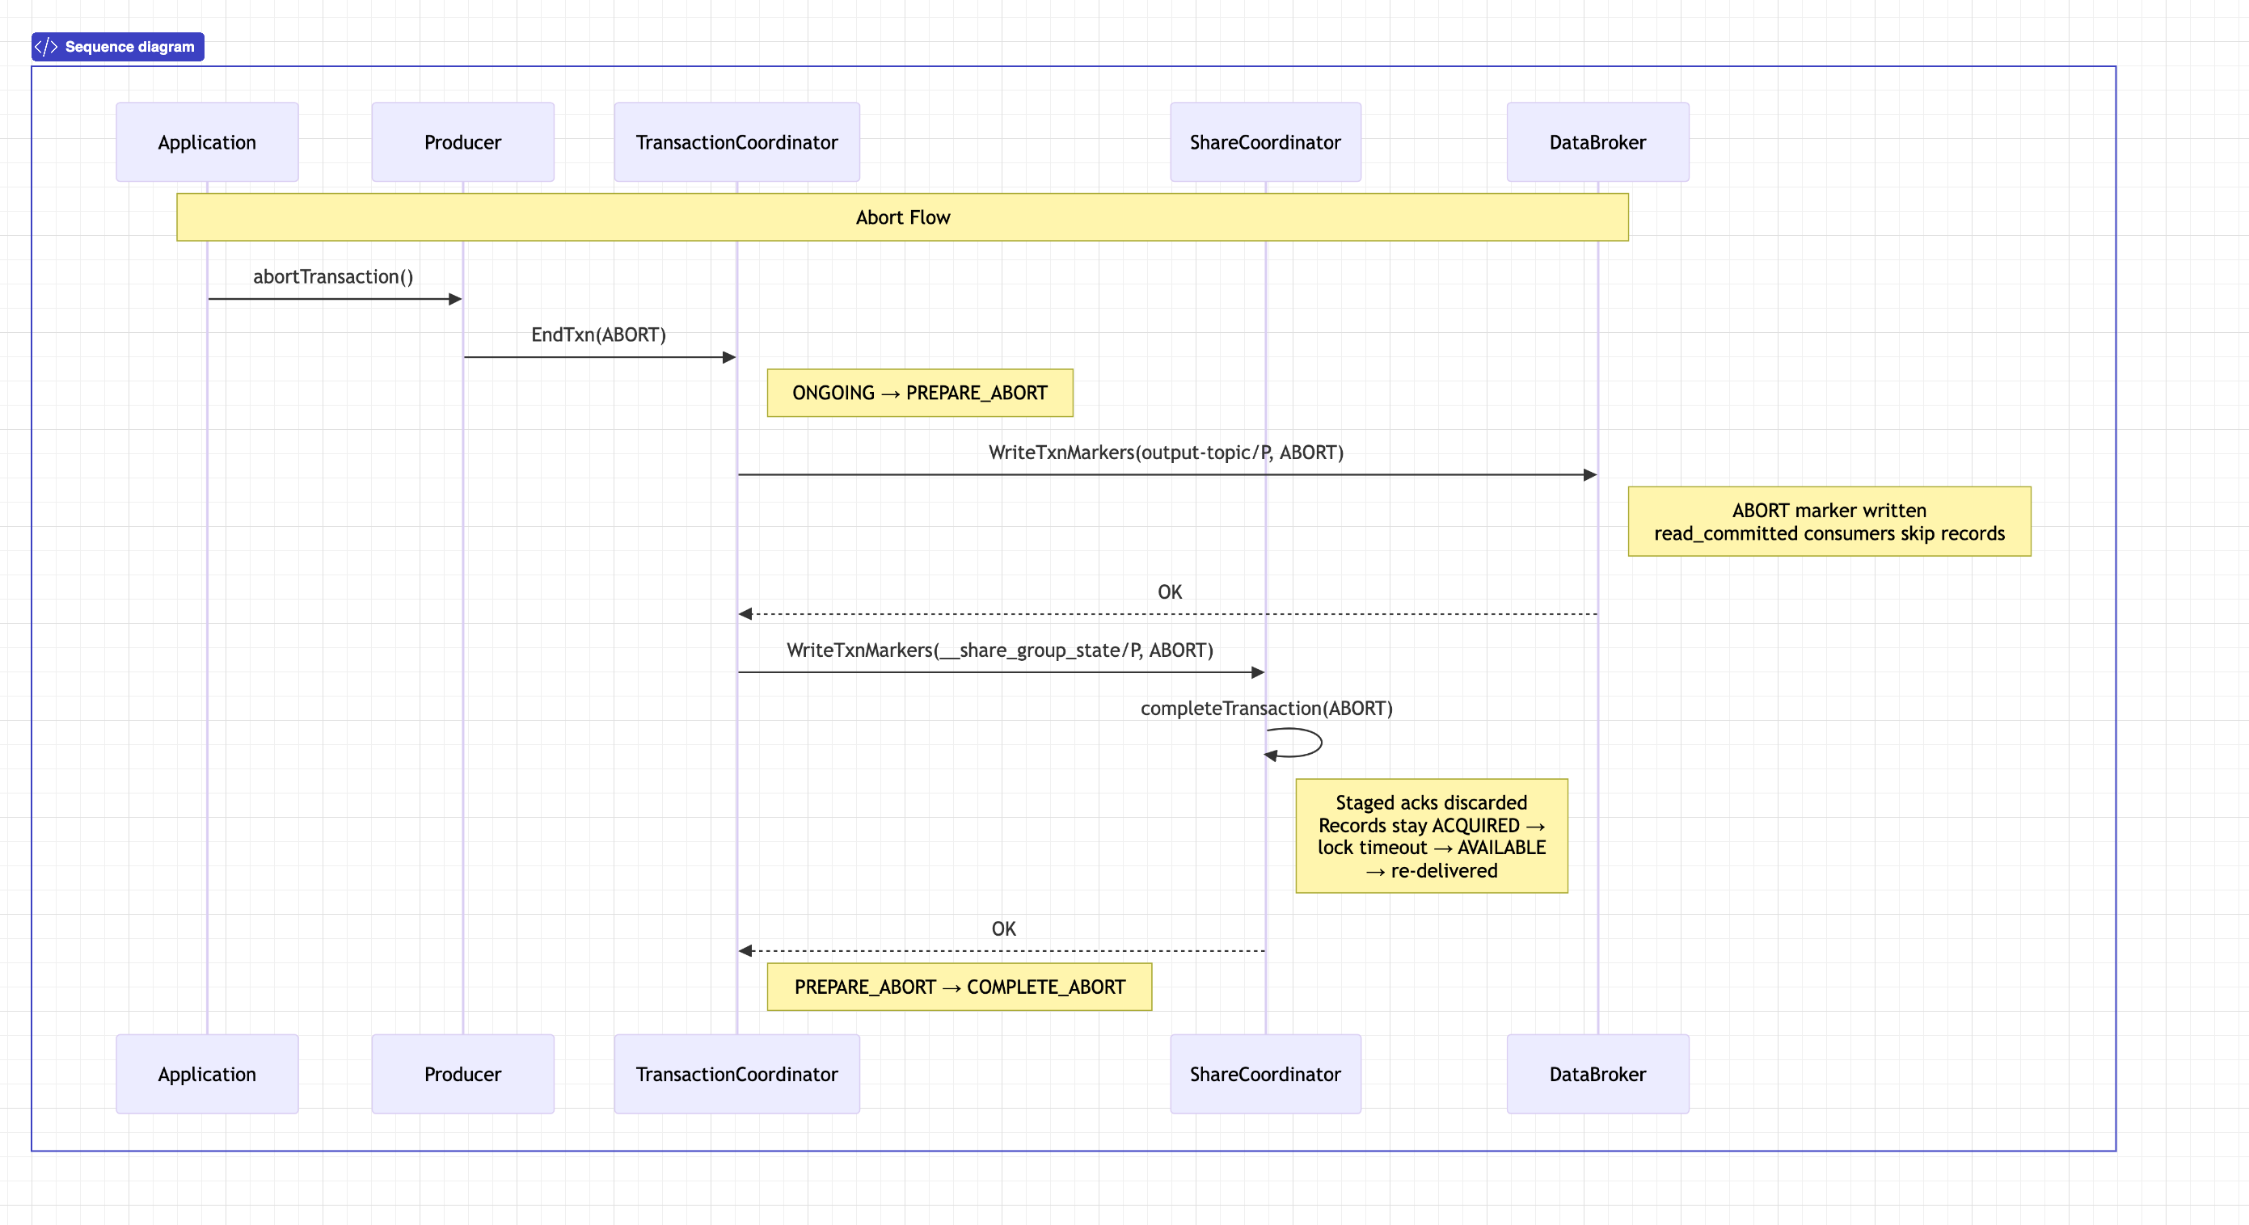This screenshot has width=2249, height=1225.
Task: Select the top Application participant box
Action: click(207, 142)
